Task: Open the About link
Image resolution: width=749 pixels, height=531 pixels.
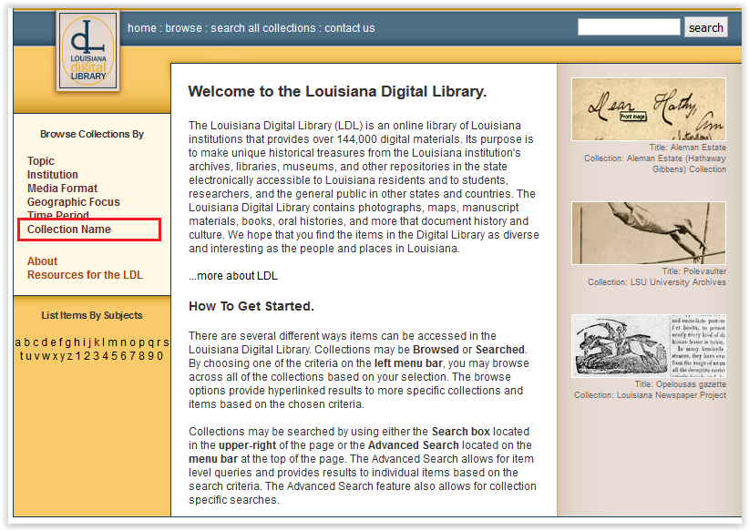Action: coord(42,261)
